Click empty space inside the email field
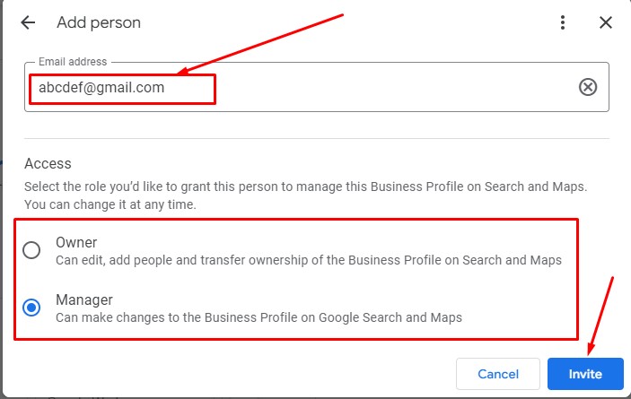Screen dimensions: 631x399 coord(395,88)
